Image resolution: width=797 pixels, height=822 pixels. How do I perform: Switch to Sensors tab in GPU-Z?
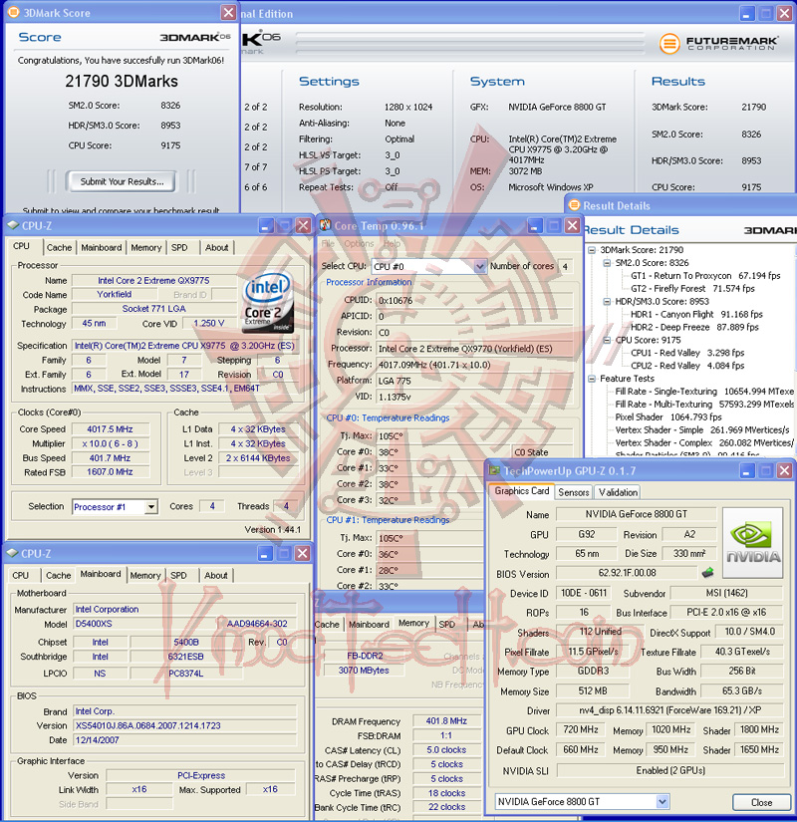[x=573, y=492]
